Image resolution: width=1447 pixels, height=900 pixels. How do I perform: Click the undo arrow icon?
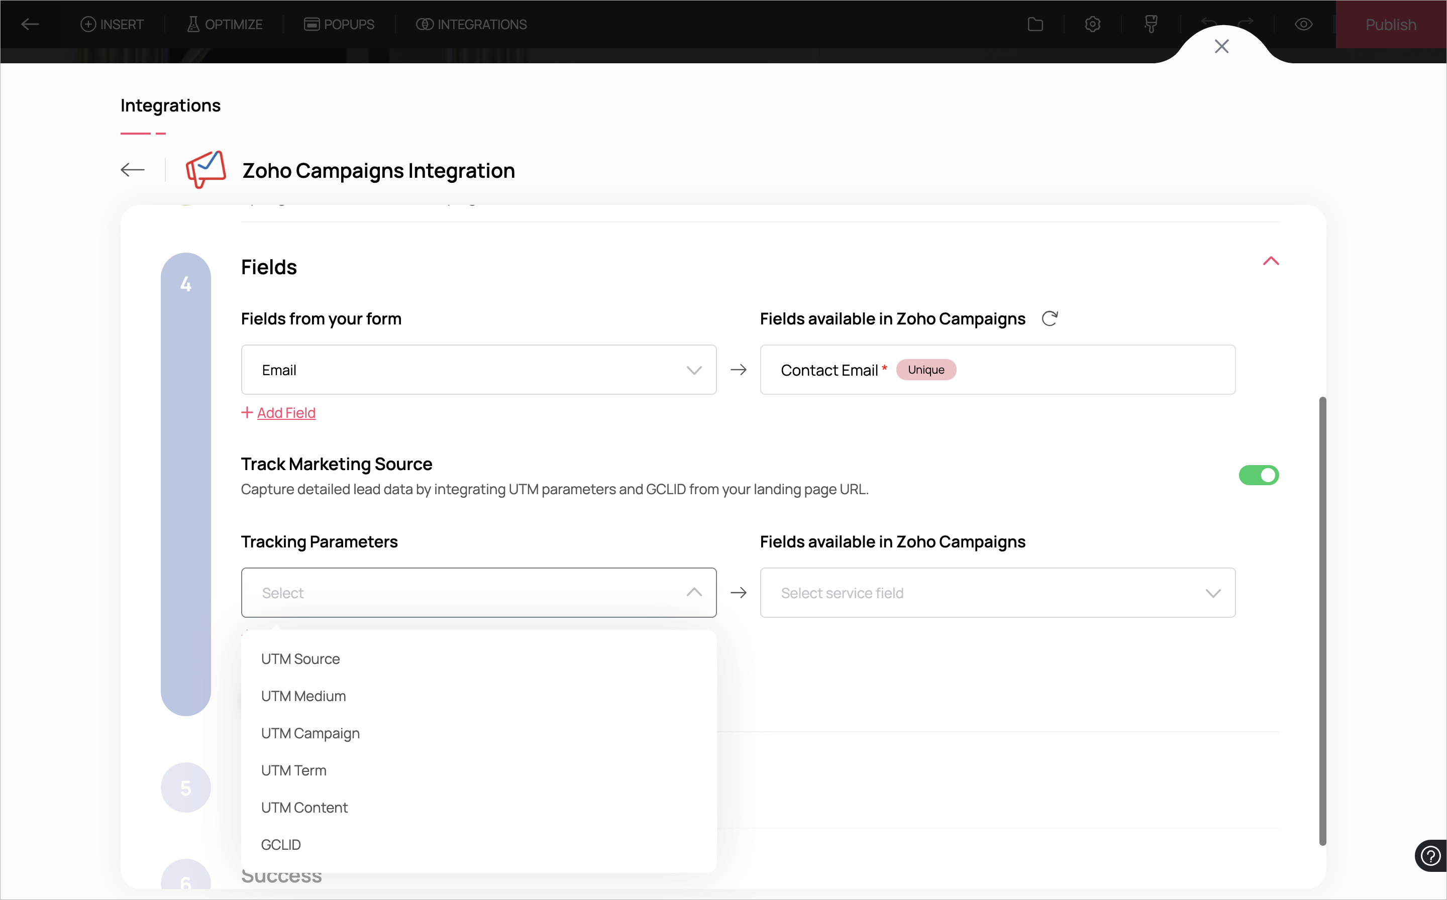click(x=1209, y=23)
